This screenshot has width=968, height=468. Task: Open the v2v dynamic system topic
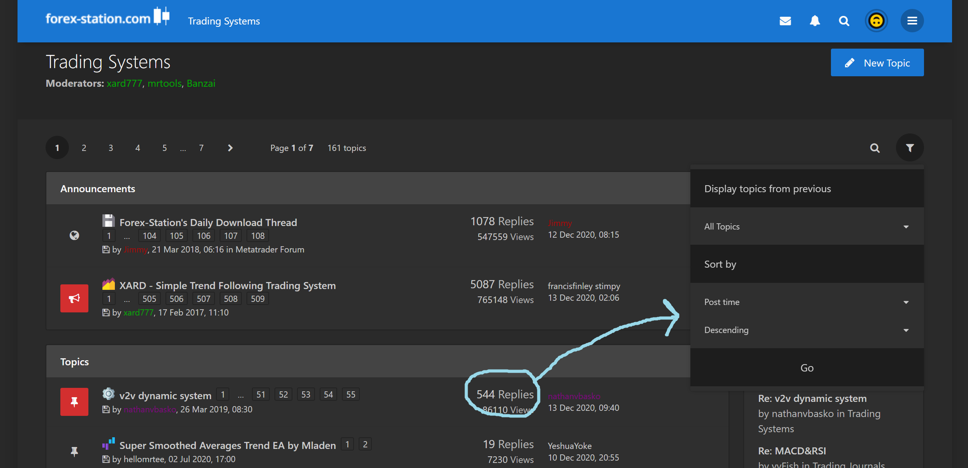click(165, 396)
